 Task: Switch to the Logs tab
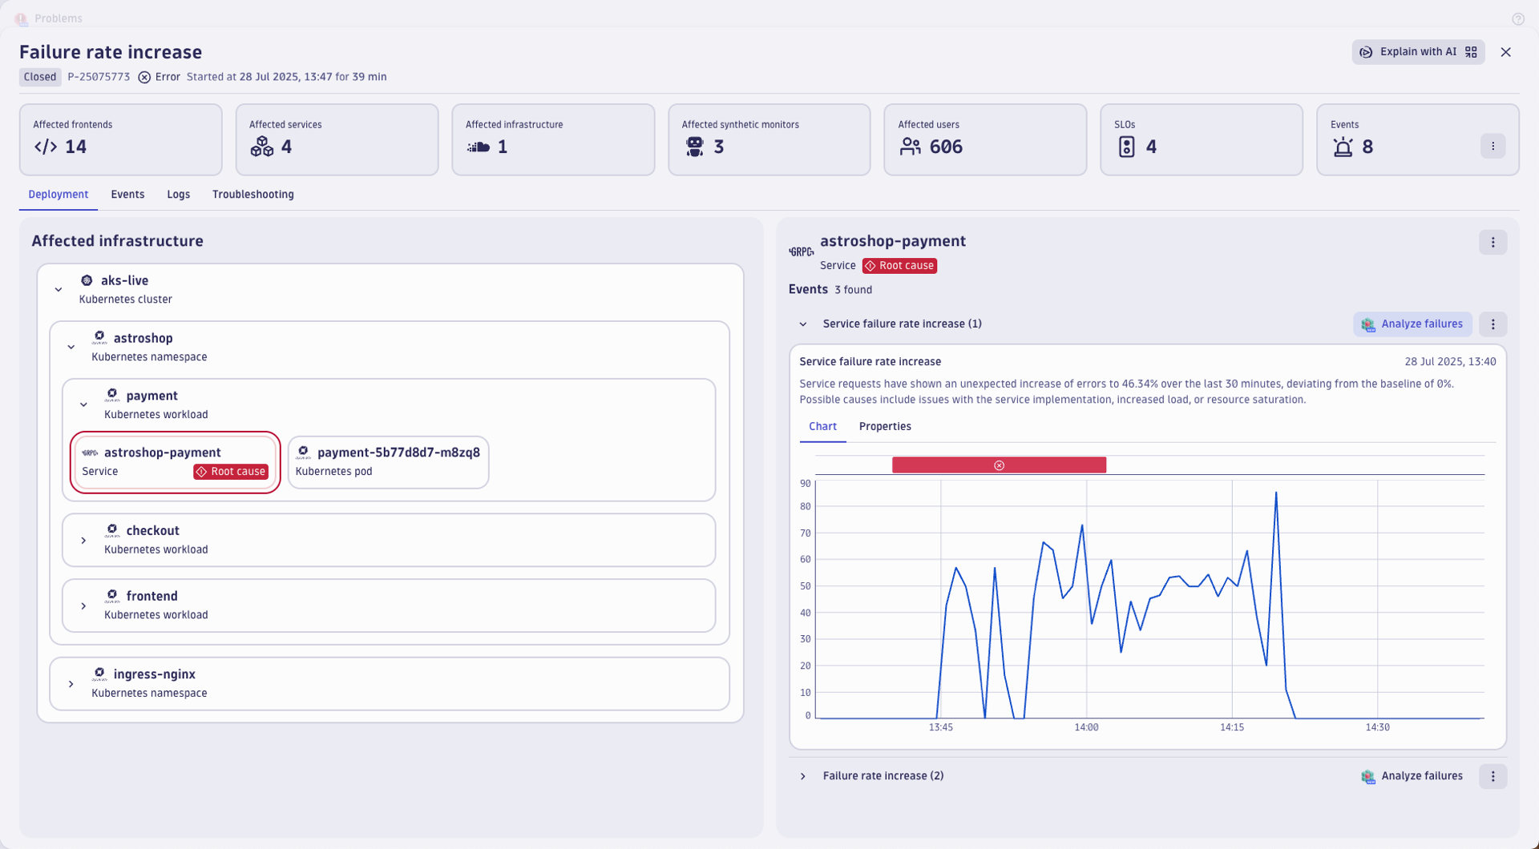tap(178, 194)
